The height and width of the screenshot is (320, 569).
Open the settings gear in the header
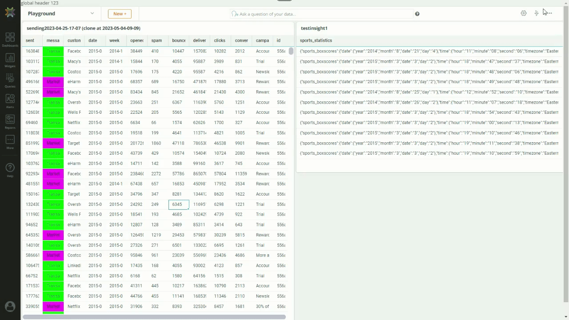pyautogui.click(x=524, y=13)
